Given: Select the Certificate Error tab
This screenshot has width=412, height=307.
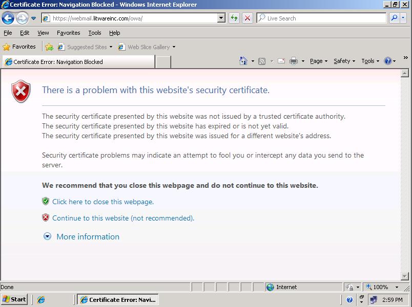Looking at the screenshot, I should coord(78,62).
